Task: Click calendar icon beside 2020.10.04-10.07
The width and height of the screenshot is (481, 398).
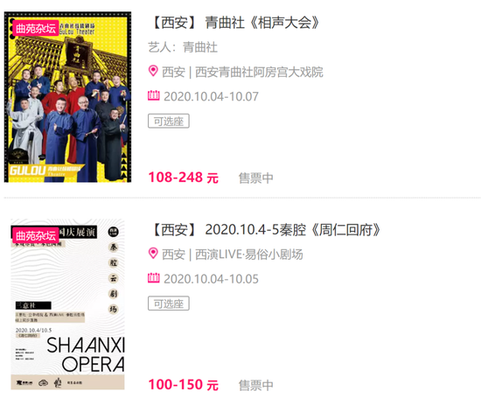Action: (153, 95)
